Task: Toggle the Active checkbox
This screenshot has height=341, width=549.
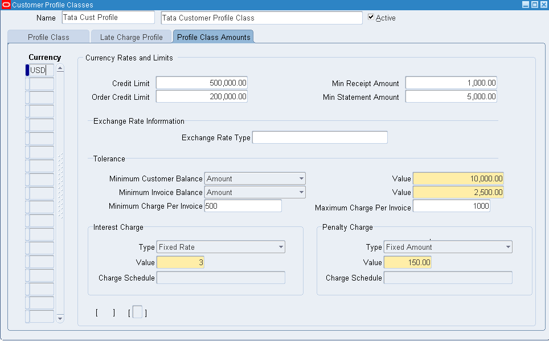Action: pyautogui.click(x=371, y=17)
